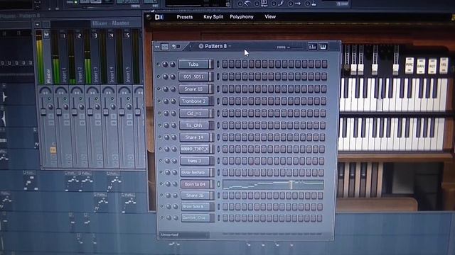Click the To_Ohh channel button
455x255 pixels.
tap(196, 125)
